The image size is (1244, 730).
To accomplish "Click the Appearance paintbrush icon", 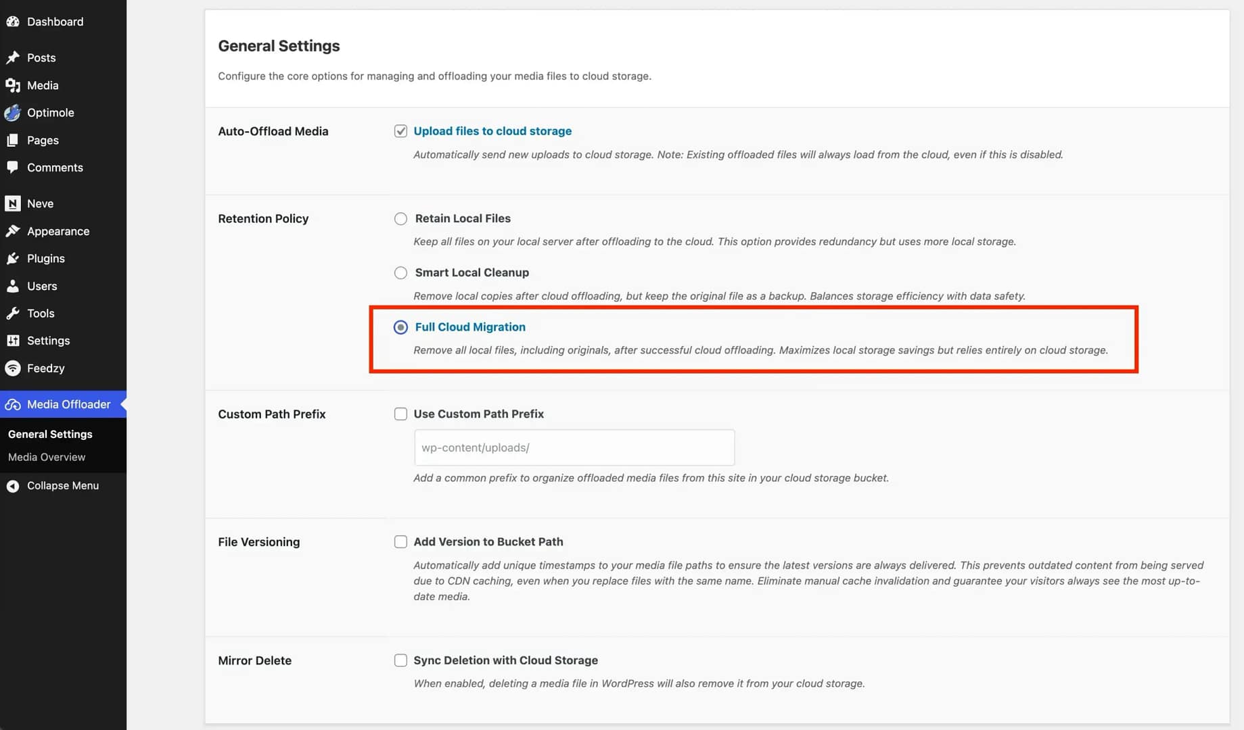I will click(13, 231).
